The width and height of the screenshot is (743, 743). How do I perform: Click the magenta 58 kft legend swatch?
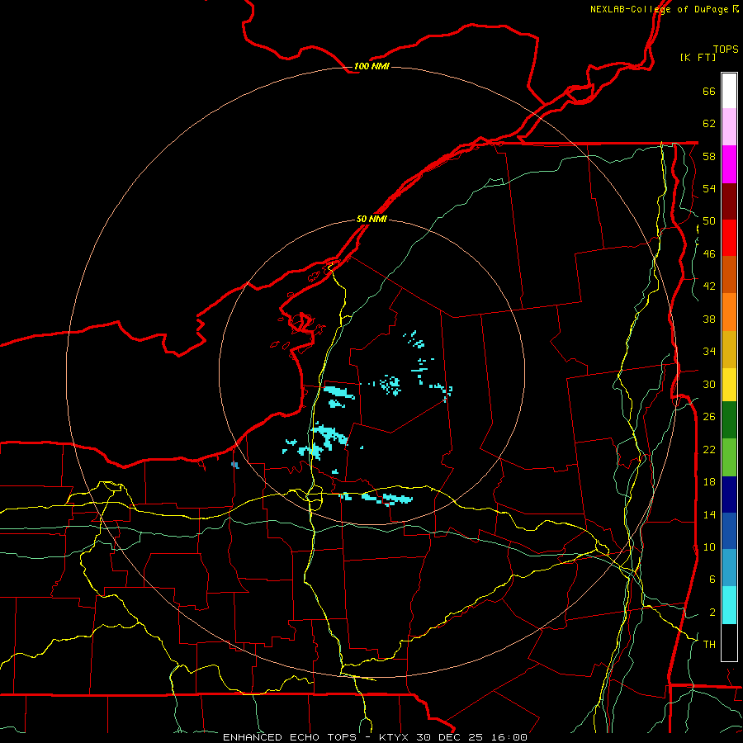tap(729, 164)
